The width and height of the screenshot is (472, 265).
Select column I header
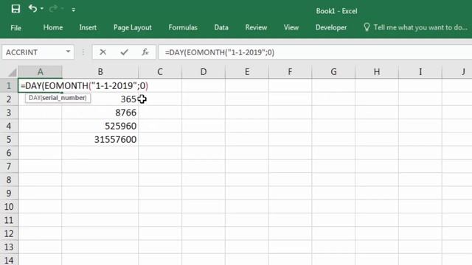(x=420, y=72)
